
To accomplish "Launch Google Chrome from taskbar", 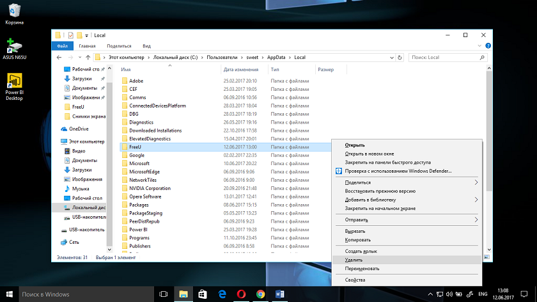I will (x=260, y=294).
